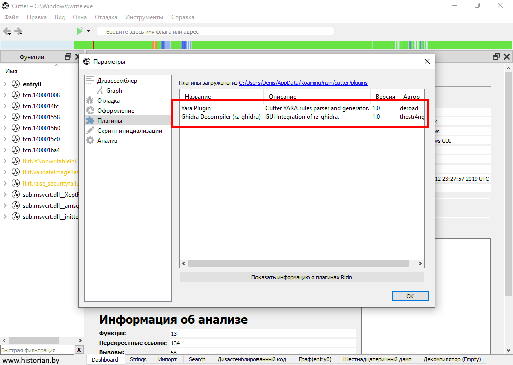
Task: Expand the fcn.140001008 function node
Action: tap(5, 95)
